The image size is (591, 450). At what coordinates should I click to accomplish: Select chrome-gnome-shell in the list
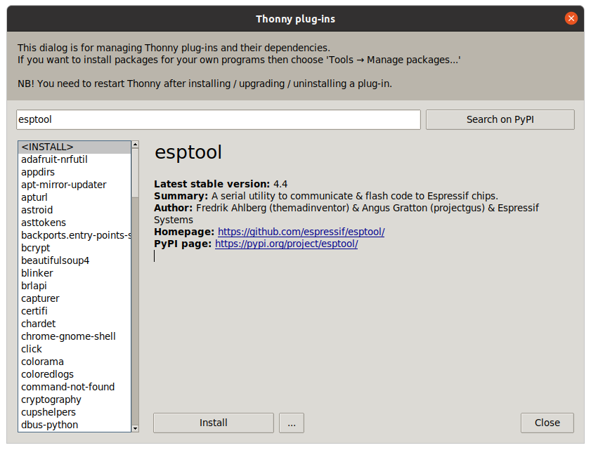coord(74,336)
